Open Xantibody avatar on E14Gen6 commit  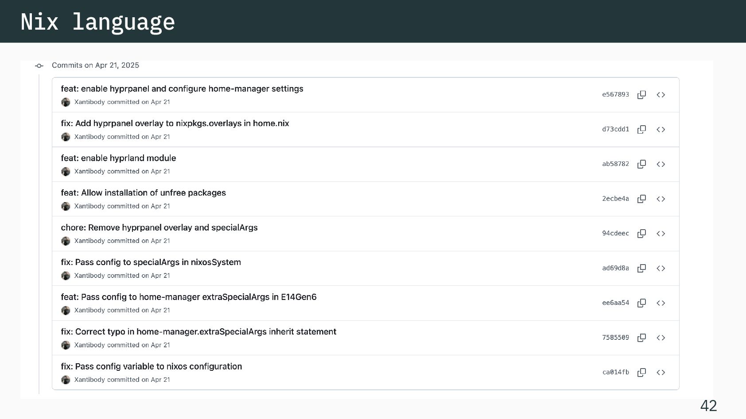point(66,311)
